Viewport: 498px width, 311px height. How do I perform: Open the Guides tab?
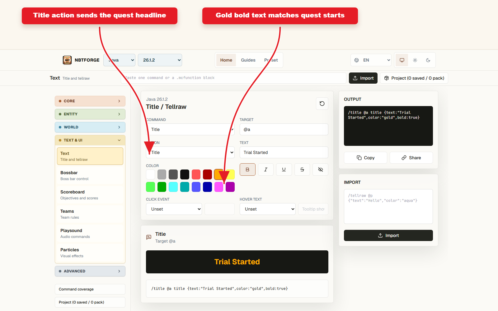point(248,60)
